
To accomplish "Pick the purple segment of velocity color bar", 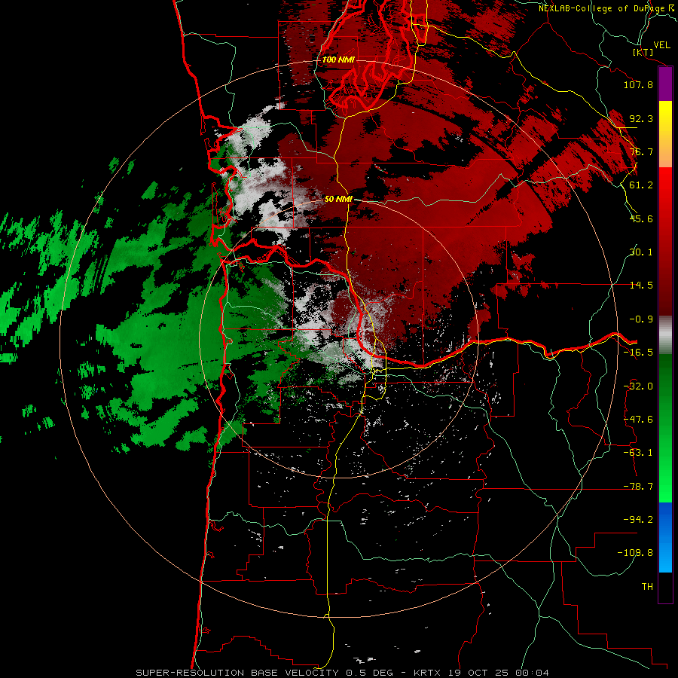I will tap(665, 84).
